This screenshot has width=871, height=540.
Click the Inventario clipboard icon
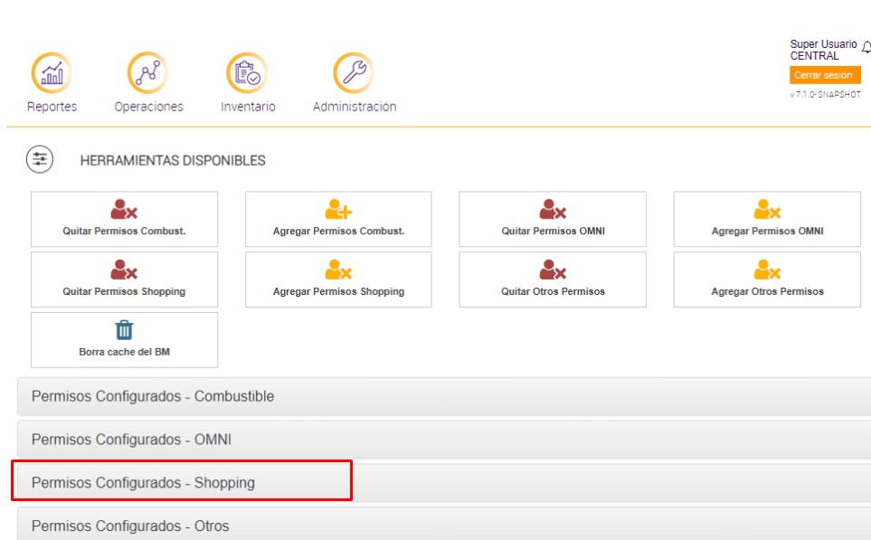[248, 74]
